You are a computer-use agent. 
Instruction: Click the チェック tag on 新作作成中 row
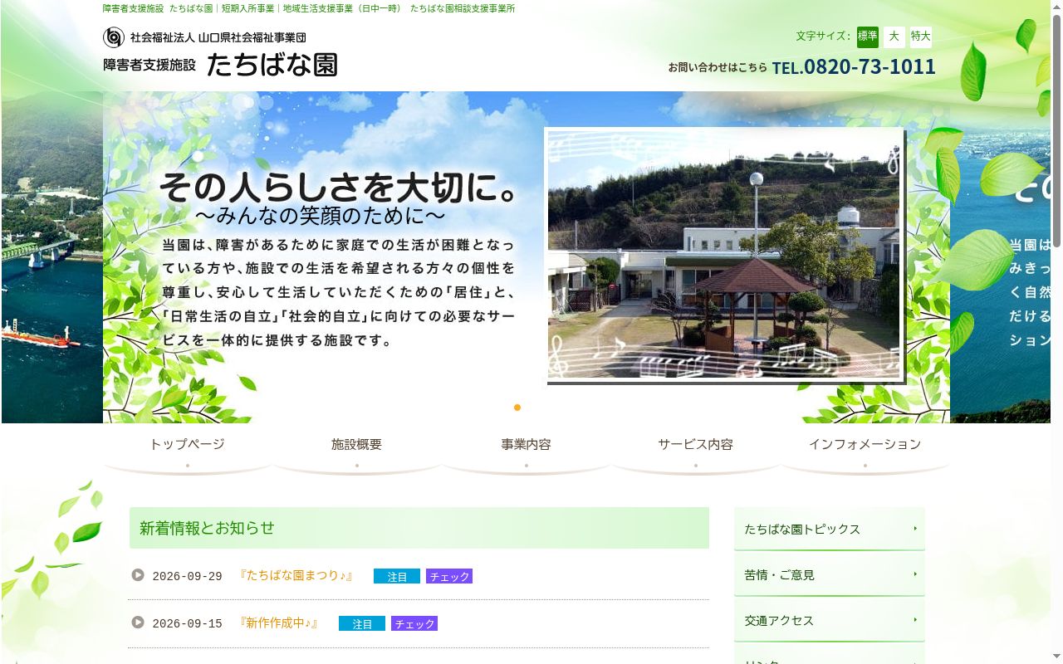click(414, 623)
